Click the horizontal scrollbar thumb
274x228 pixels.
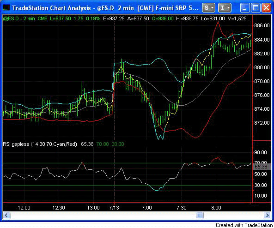tap(200, 215)
